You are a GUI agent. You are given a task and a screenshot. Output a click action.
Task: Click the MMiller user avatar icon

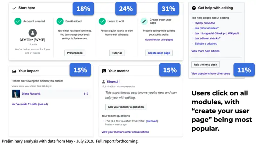32,33
